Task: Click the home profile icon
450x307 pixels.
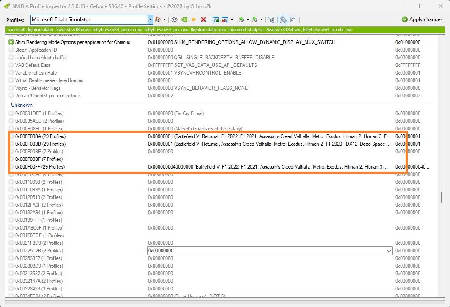Action: pos(158,19)
